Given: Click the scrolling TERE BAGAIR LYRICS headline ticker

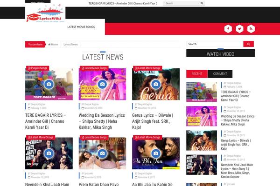Looking at the screenshot, I should 122,3.
